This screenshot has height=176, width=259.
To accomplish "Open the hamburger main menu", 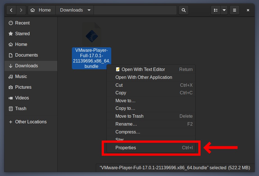I will 234,10.
